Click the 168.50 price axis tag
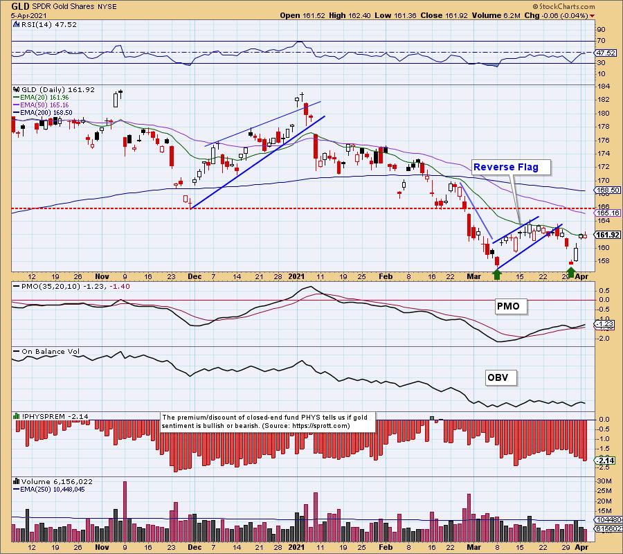The image size is (623, 554). [x=608, y=190]
